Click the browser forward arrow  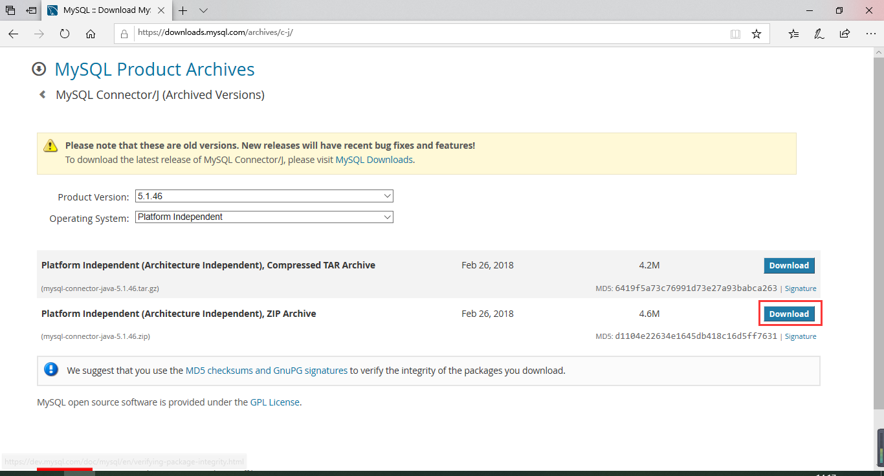pos(39,34)
